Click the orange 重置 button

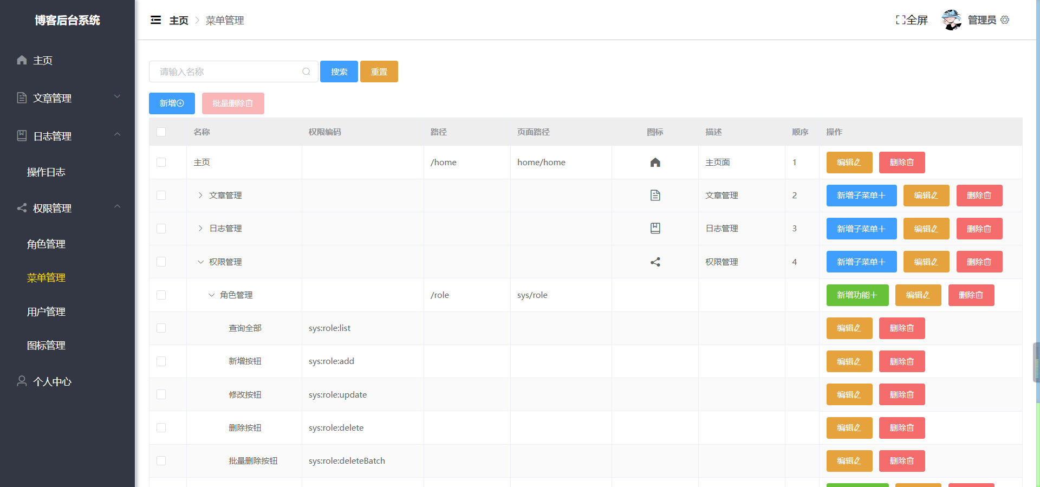379,72
